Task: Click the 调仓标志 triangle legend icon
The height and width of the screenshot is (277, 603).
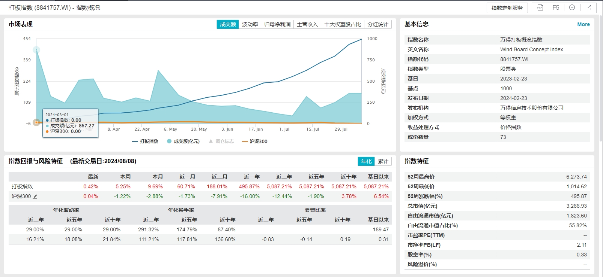Action: [x=211, y=141]
